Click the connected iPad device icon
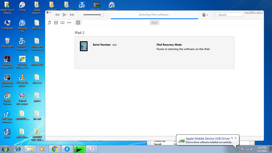This screenshot has width=272, height=153. pos(78,23)
